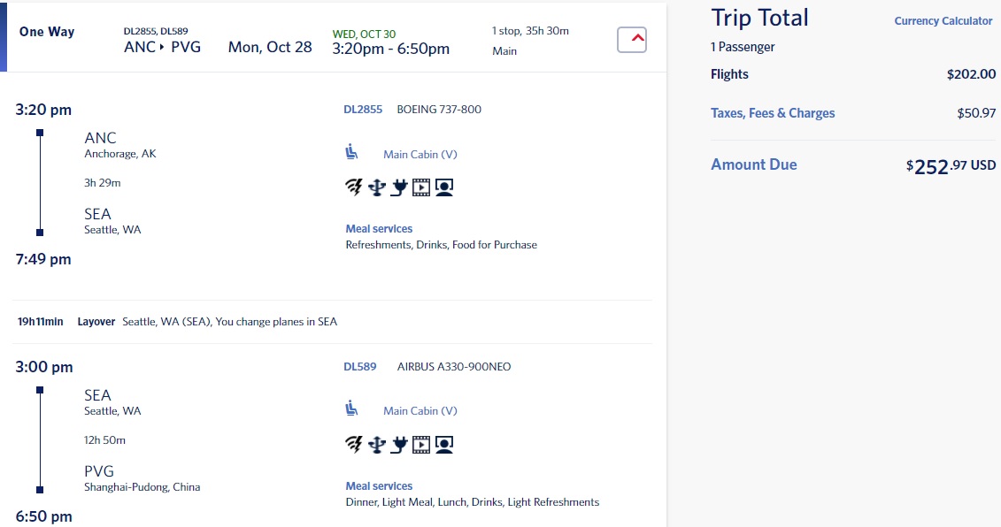Viewport: 1001px width, 527px height.
Task: Open the DL2855 flight number link
Action: point(363,109)
